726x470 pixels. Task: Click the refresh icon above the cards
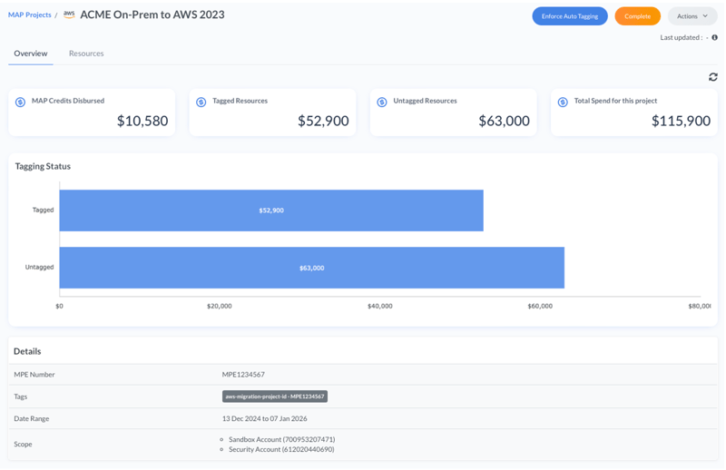[713, 77]
